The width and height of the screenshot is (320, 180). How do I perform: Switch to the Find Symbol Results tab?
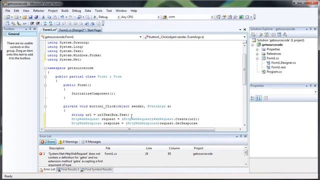(x=96, y=169)
